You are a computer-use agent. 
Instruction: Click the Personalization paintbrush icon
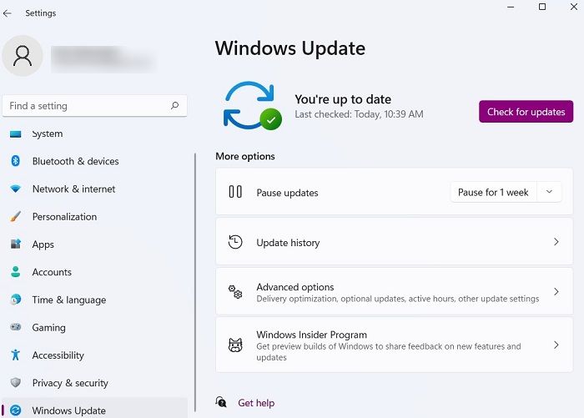pyautogui.click(x=15, y=216)
